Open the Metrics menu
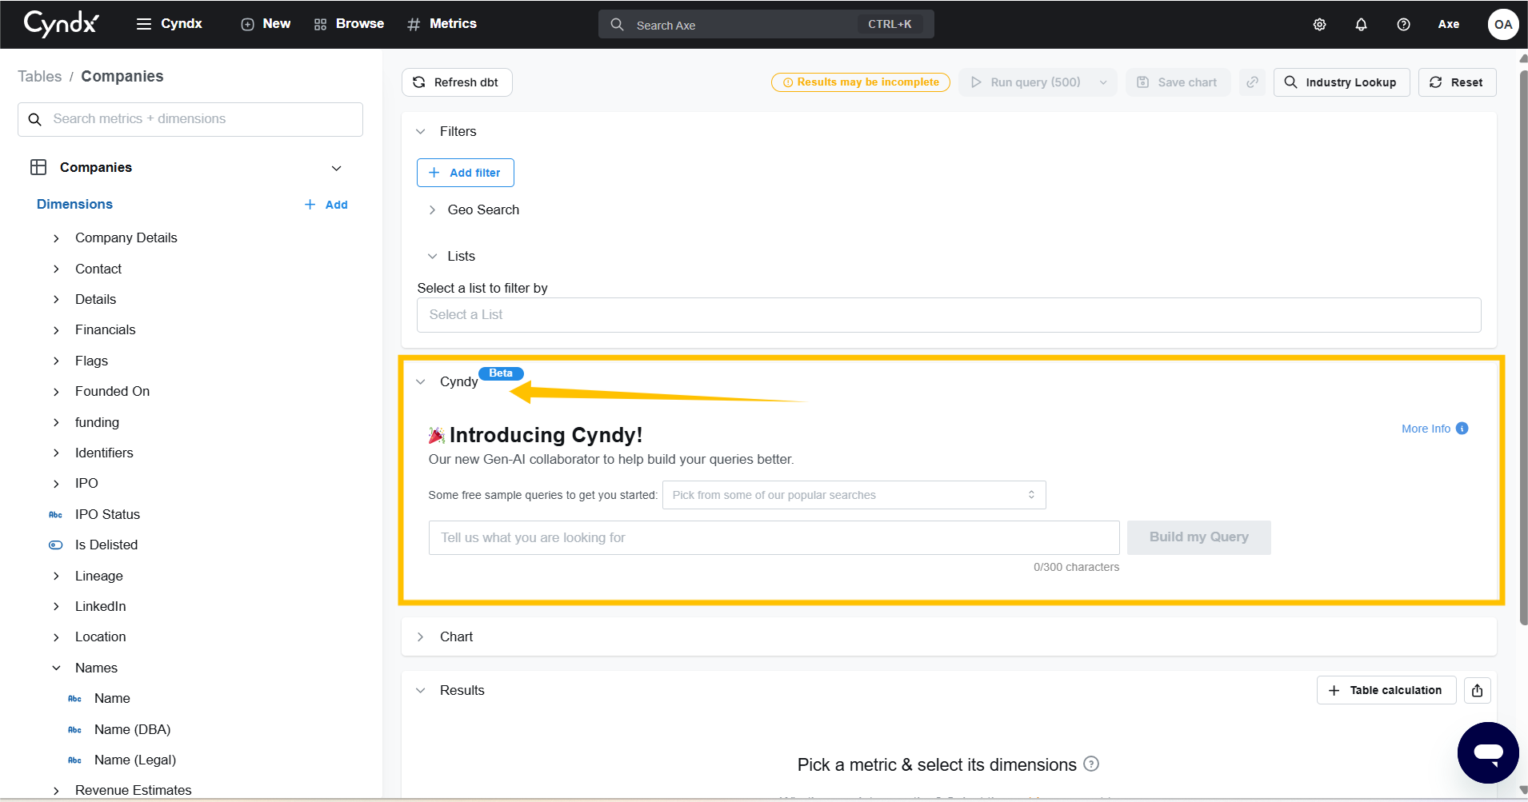1528x802 pixels. click(x=442, y=24)
